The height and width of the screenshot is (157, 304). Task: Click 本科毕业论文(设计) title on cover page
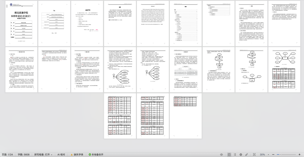(21, 16)
